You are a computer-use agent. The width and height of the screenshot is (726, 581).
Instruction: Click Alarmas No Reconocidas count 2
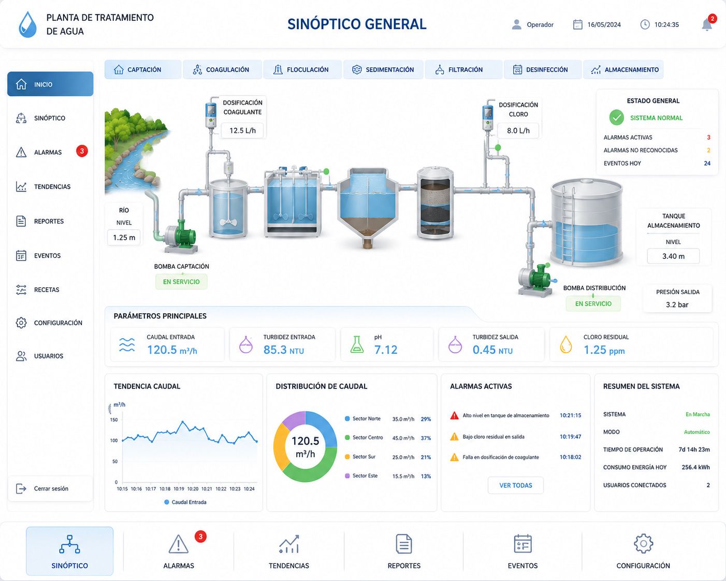click(708, 150)
